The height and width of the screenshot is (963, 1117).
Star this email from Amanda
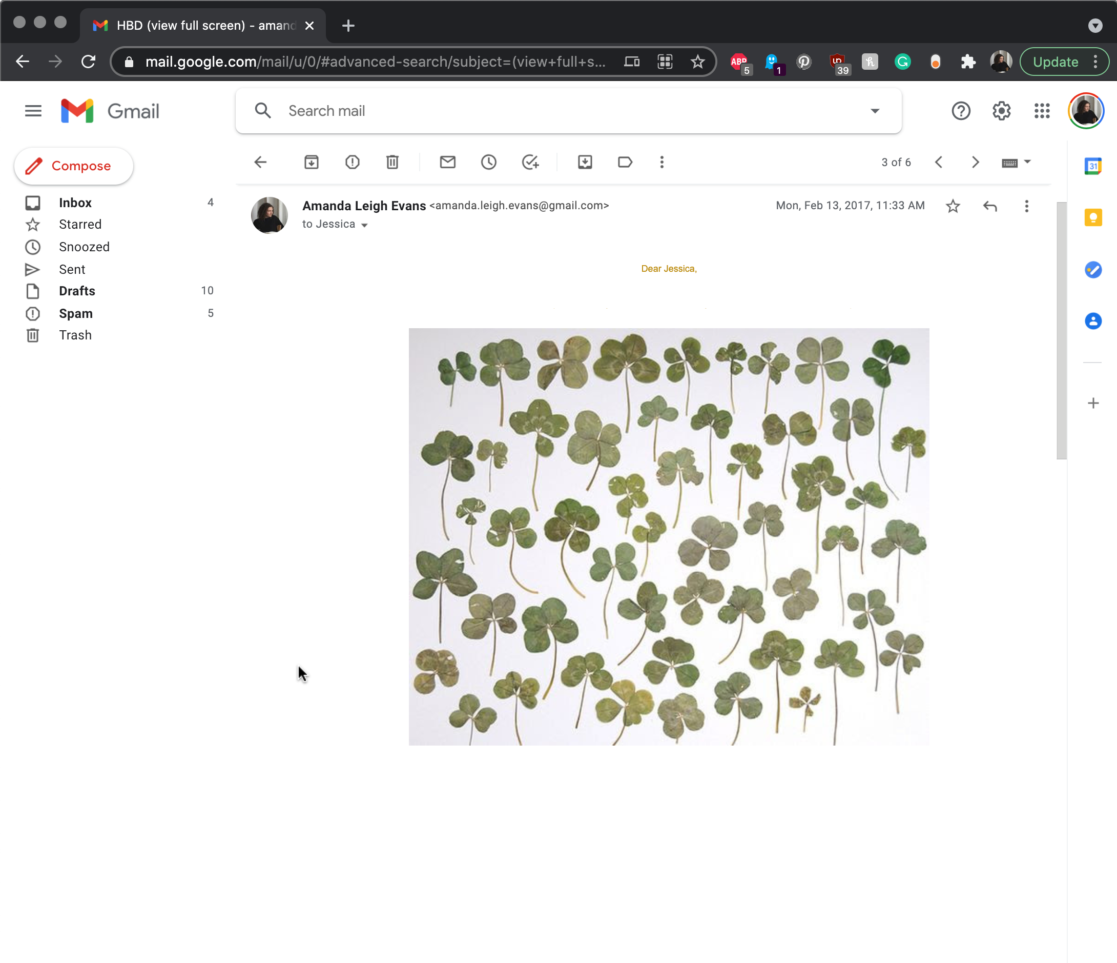coord(953,206)
